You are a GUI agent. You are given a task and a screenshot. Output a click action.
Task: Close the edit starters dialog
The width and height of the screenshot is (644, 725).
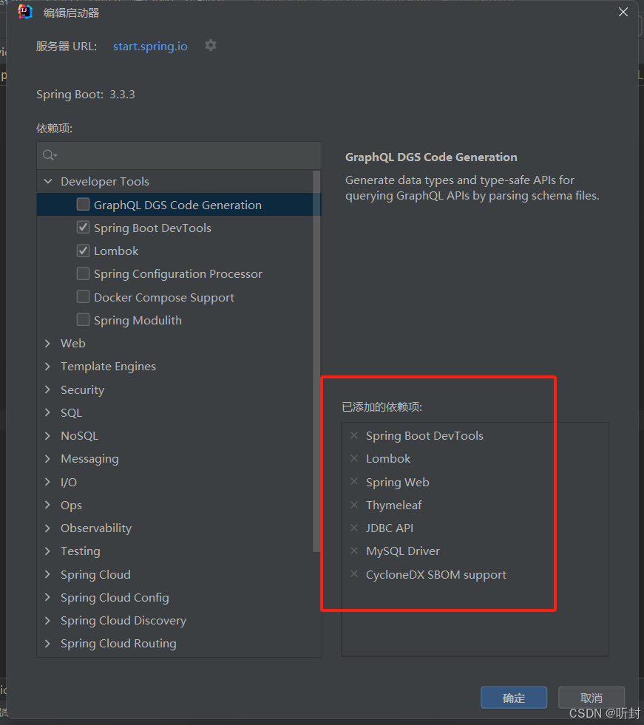click(623, 12)
